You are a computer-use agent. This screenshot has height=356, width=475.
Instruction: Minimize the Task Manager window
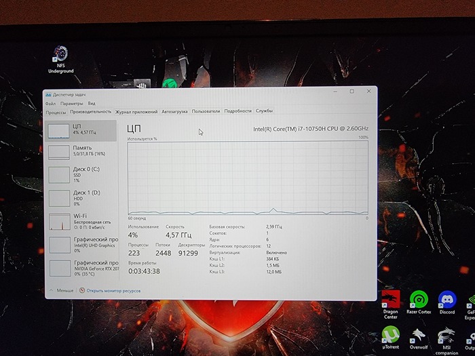335,92
